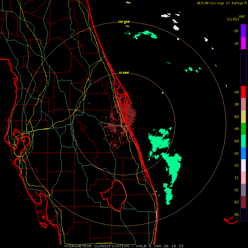Select the GR pink legend swatch
Screen dimensions: 248x248
click(243, 104)
